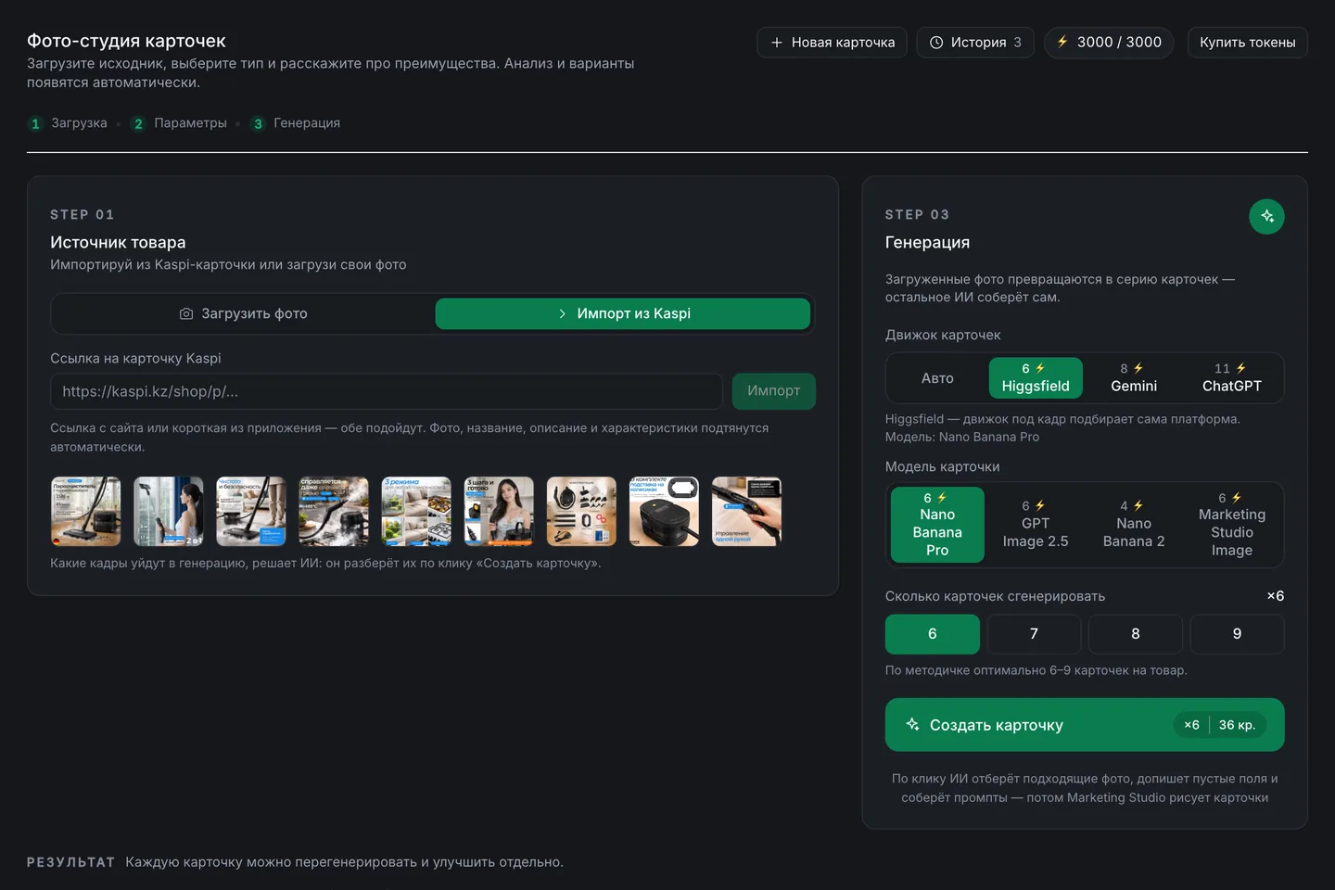Switch the model to Nano Banana 2

[1134, 525]
